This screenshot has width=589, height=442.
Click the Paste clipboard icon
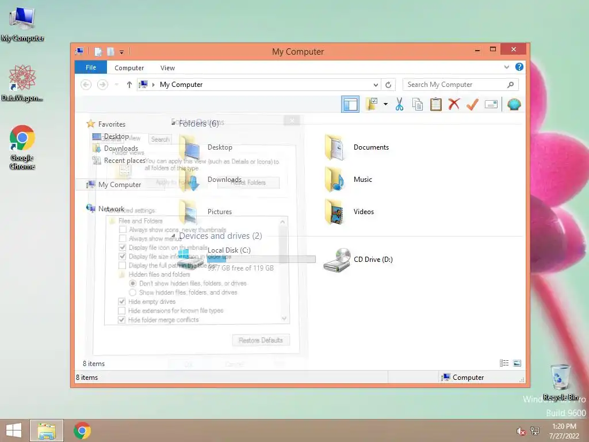(x=436, y=104)
